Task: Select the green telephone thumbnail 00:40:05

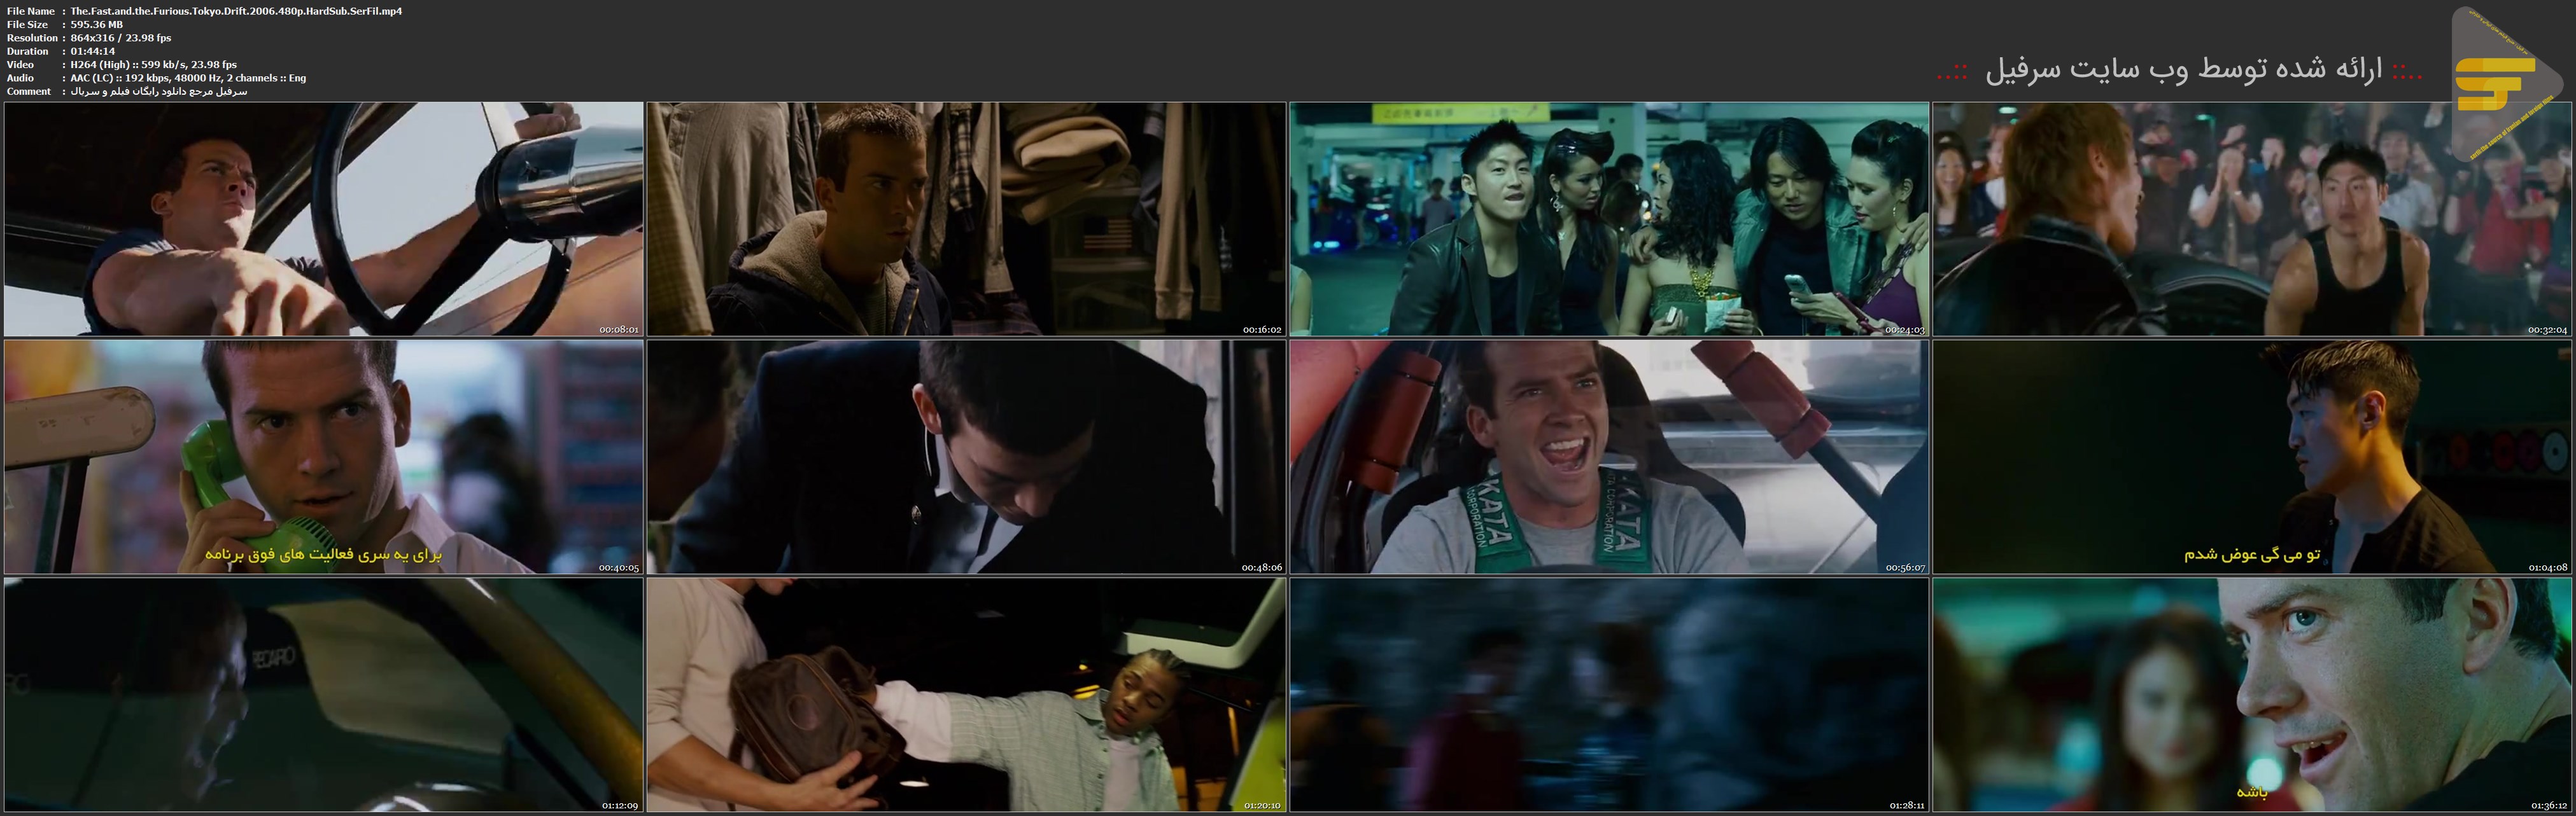Action: [x=323, y=457]
